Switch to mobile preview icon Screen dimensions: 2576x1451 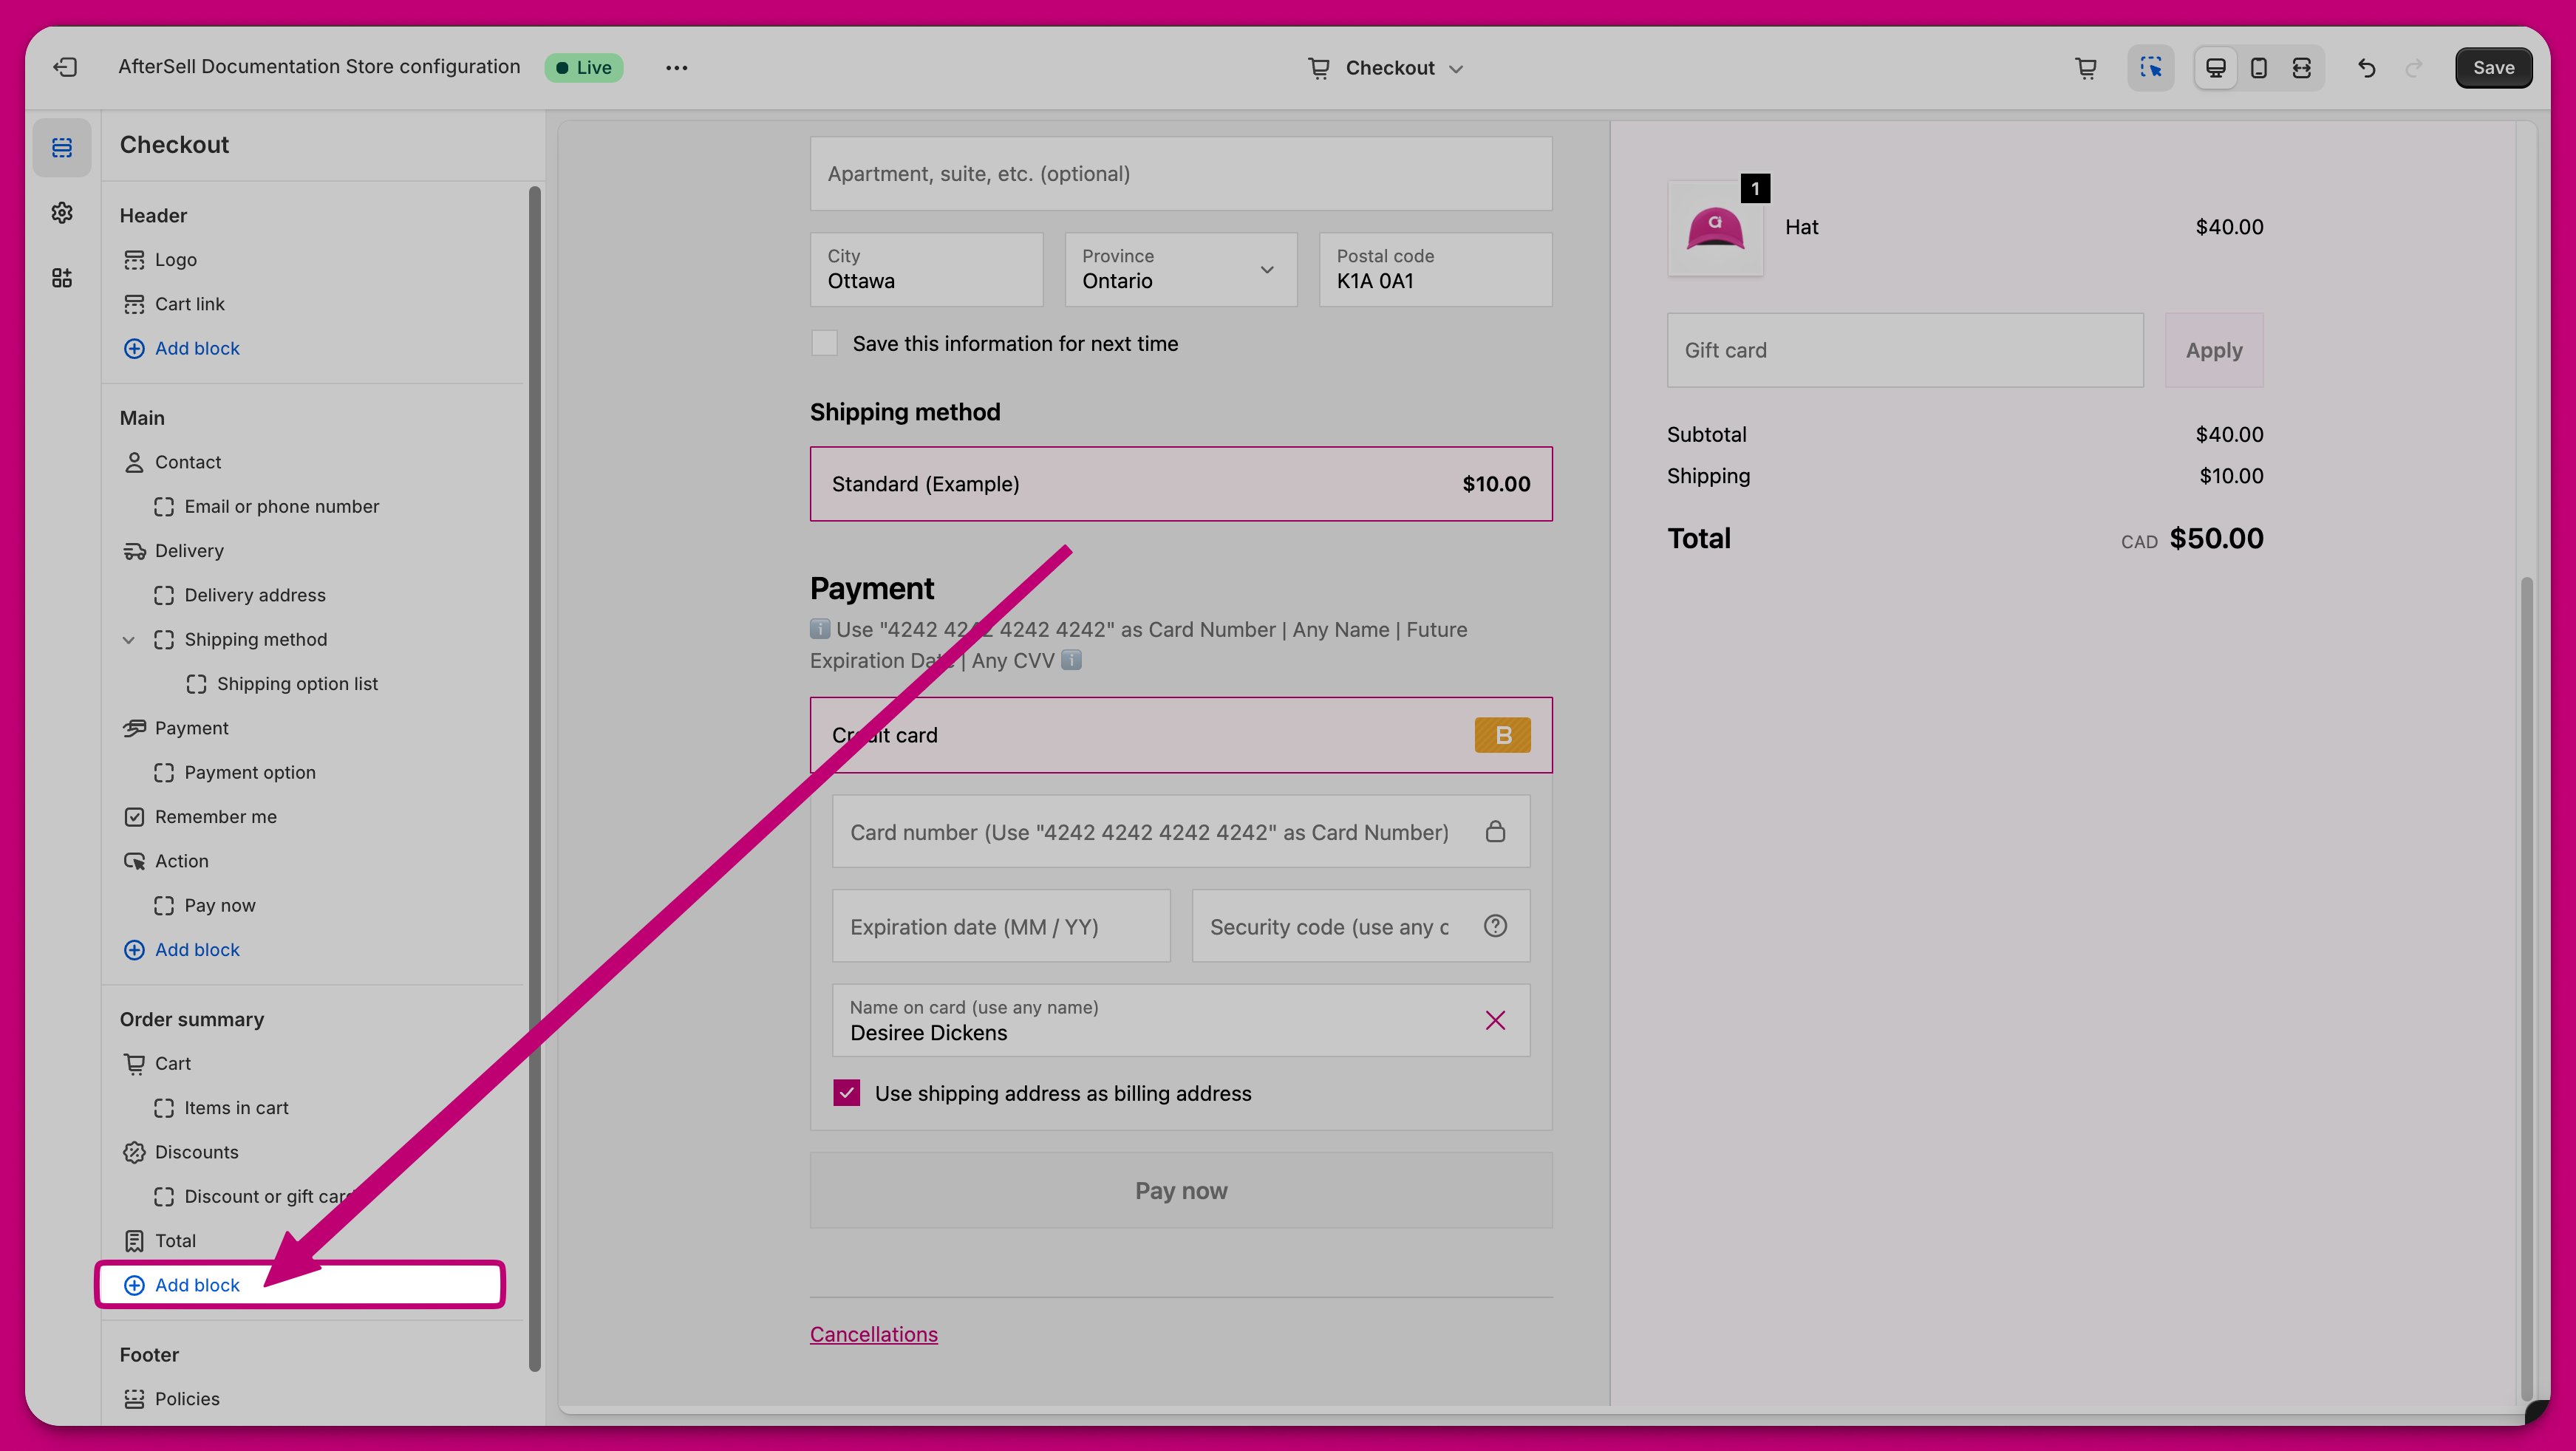(2258, 68)
